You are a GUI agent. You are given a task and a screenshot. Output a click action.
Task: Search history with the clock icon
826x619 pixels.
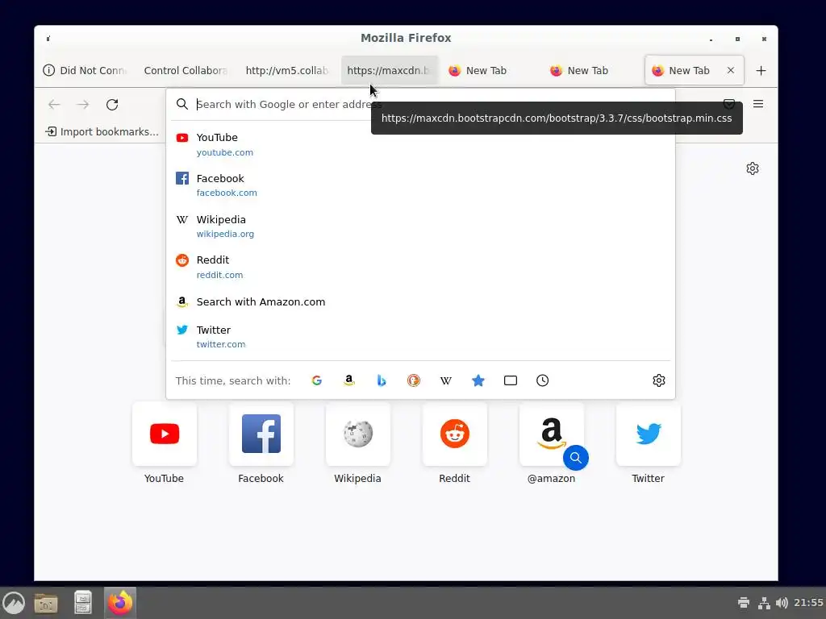pyautogui.click(x=543, y=380)
